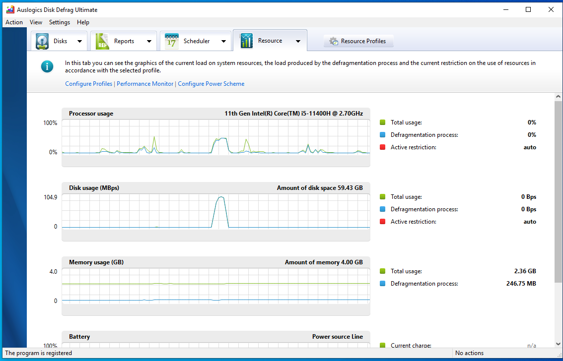Open the View menu
The height and width of the screenshot is (361, 563).
click(36, 22)
